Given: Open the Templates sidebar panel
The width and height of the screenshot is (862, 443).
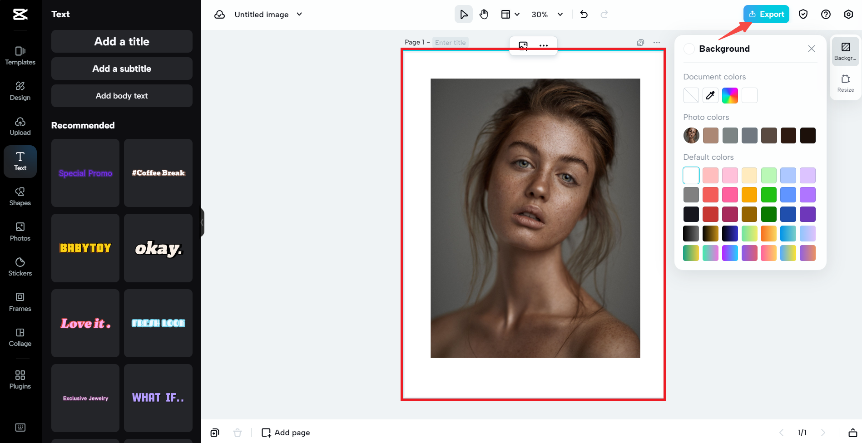Looking at the screenshot, I should coord(20,56).
